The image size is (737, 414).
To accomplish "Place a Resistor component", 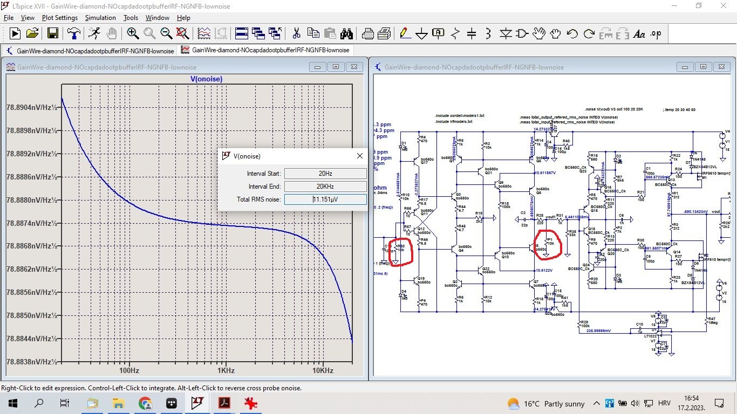I will point(455,33).
